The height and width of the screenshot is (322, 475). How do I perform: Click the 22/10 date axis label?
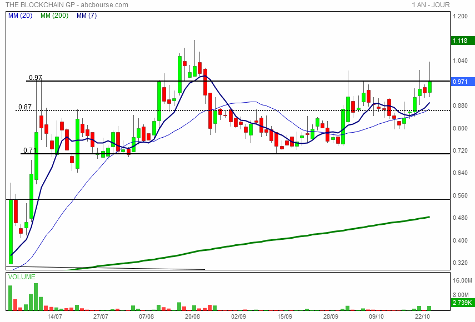click(423, 316)
